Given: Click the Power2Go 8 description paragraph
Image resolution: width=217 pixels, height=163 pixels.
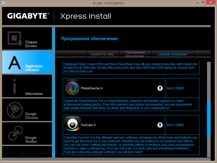Looking at the screenshot, I should [x=131, y=68].
